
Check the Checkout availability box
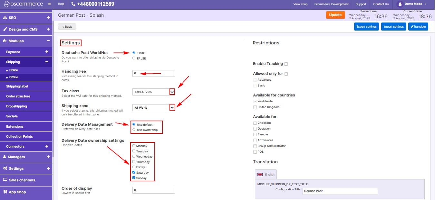(255, 123)
